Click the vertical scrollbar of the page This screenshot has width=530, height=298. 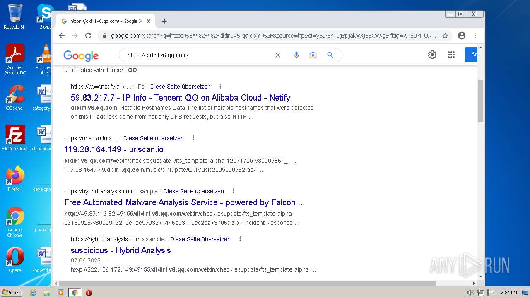(481, 101)
